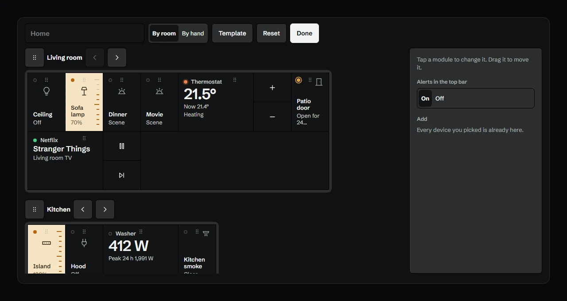The height and width of the screenshot is (301, 567).
Task: Move Kitchen section forward with right chevron
Action: click(105, 209)
